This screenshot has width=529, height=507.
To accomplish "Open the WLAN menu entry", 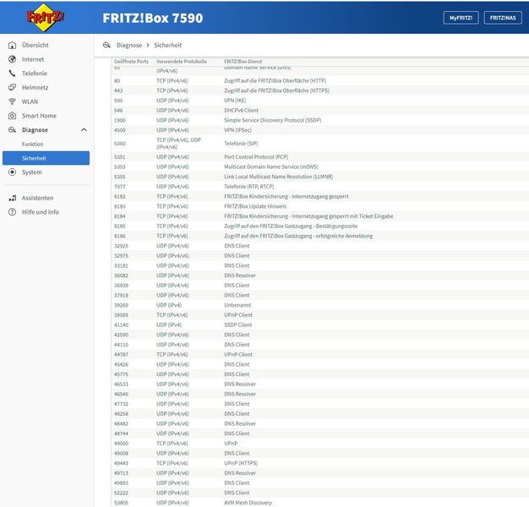I will [30, 101].
